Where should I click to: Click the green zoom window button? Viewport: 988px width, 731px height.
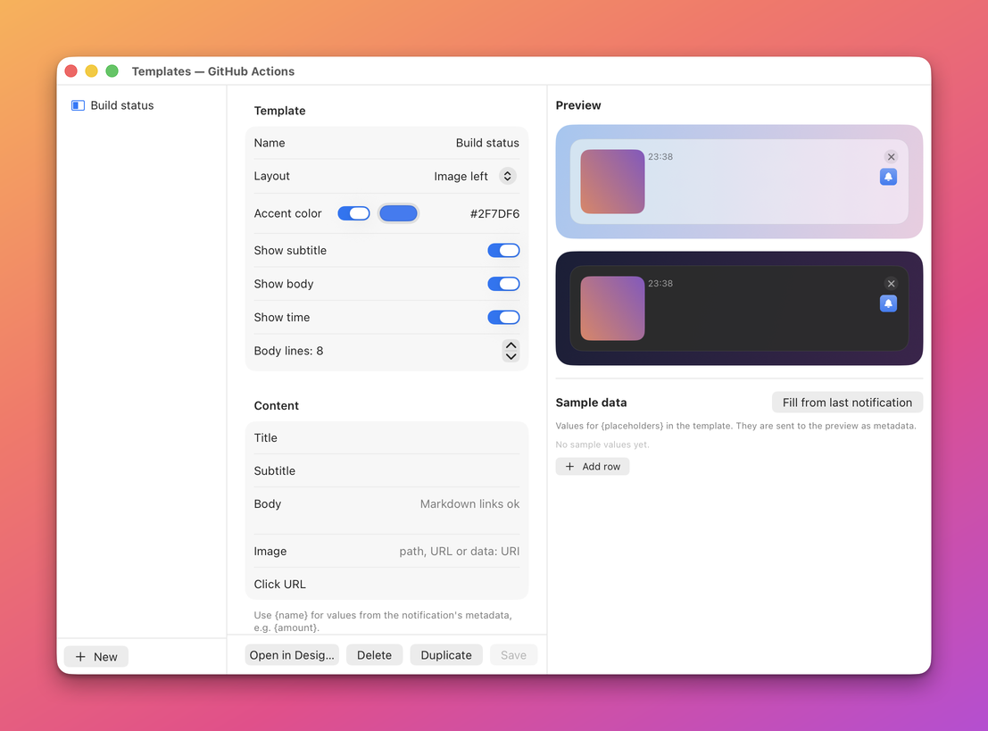(x=112, y=71)
